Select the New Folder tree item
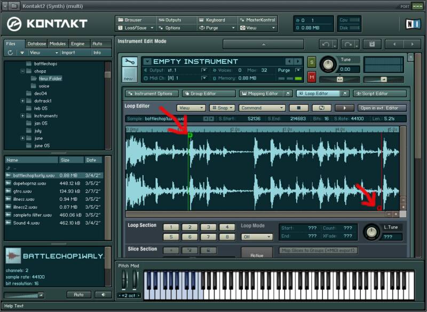 pos(50,78)
